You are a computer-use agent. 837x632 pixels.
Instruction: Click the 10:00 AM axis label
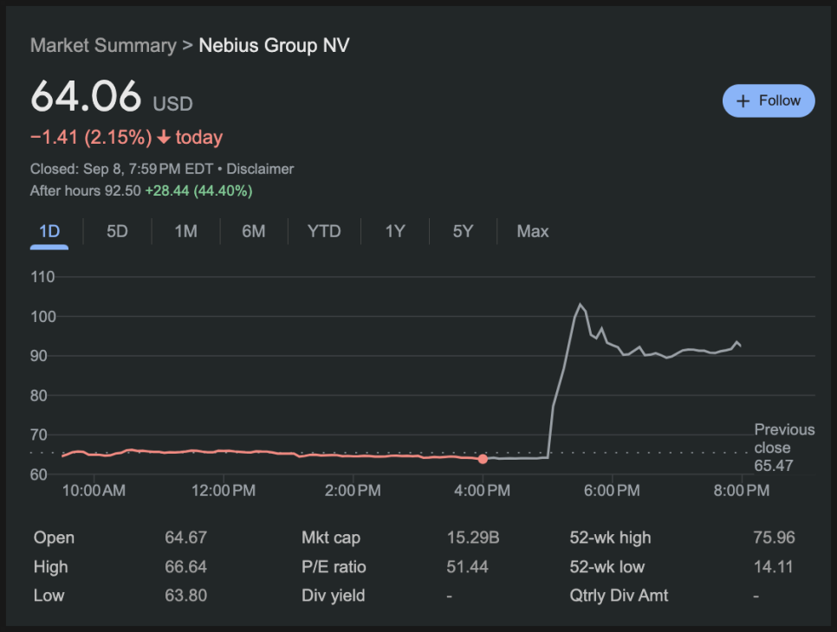pos(94,491)
